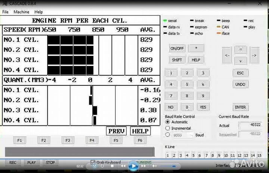Click the HELP label on scanner display
Screen dimensions: 269x173
click(x=140, y=131)
